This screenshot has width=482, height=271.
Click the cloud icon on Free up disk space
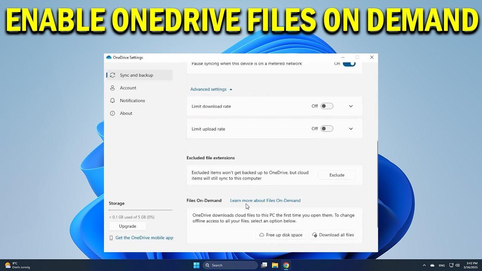pos(261,234)
